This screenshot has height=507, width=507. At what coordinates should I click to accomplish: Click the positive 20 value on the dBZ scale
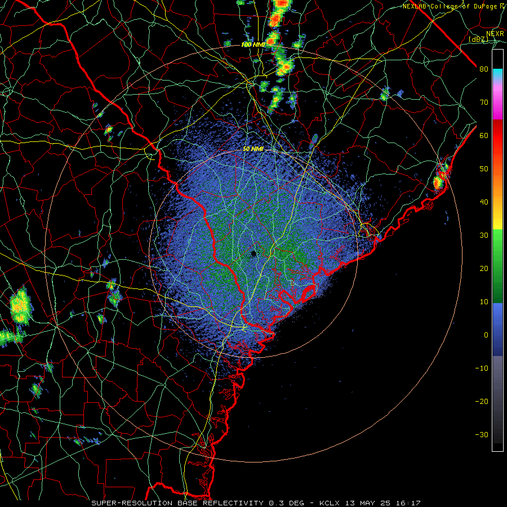pos(484,268)
